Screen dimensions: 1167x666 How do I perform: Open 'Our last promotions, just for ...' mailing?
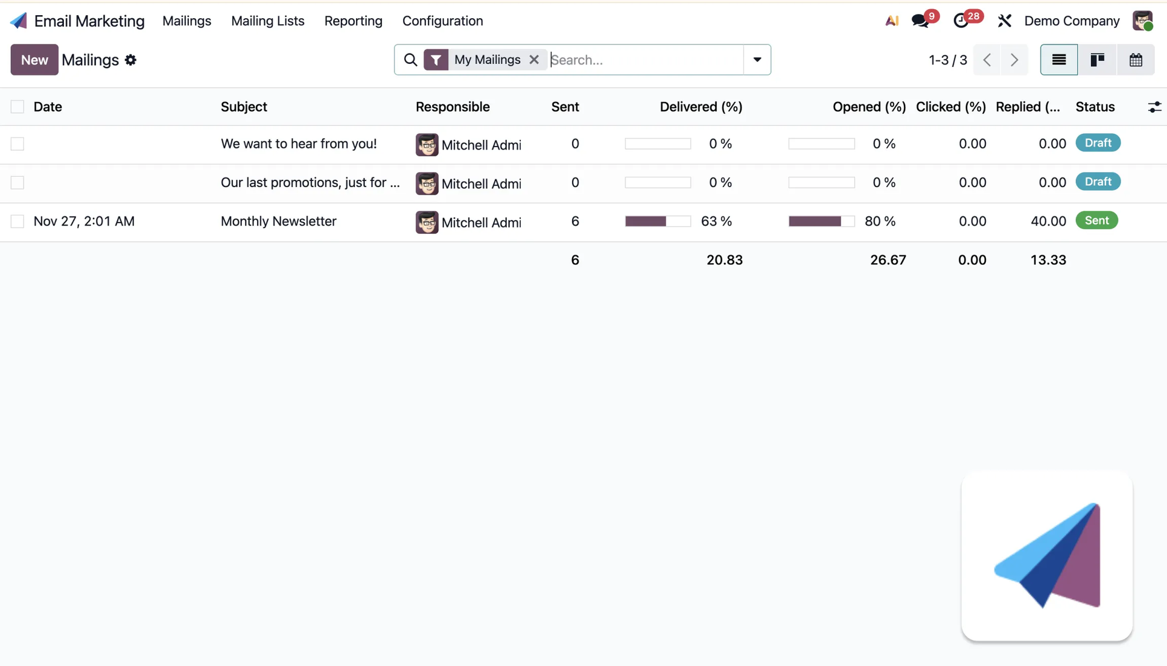[x=310, y=183]
